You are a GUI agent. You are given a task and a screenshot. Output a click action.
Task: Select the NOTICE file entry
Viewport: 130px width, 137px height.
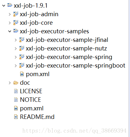(x=31, y=100)
